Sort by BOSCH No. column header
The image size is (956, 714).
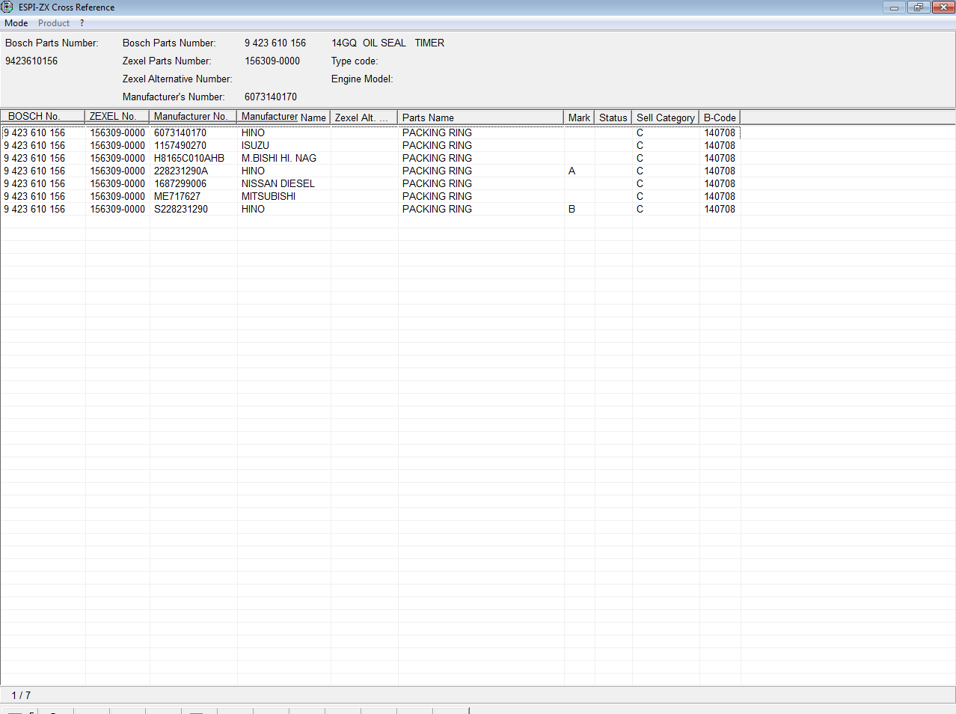pyautogui.click(x=43, y=117)
